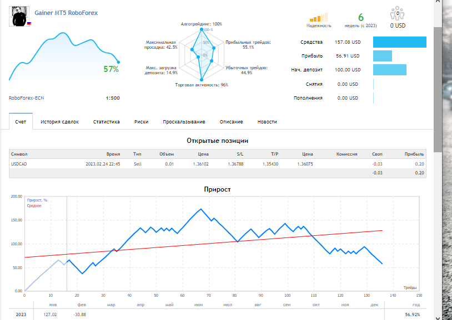
Task: Click the Пополнения 0.00 USD value
Action: tap(348, 98)
